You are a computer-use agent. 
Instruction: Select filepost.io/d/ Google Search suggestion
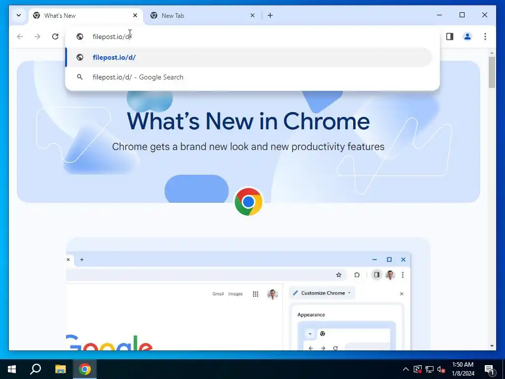(249, 77)
